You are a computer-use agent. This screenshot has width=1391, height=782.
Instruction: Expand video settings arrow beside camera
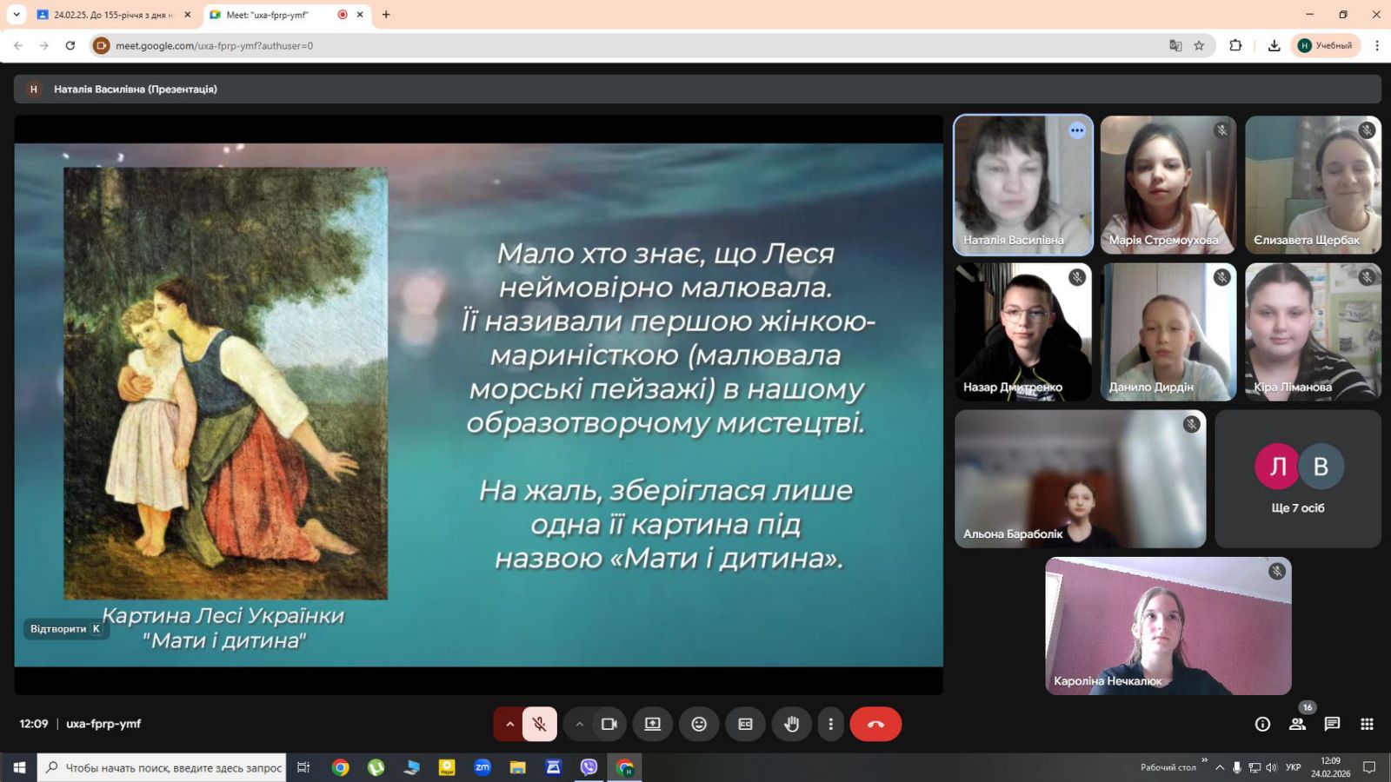[x=579, y=724]
